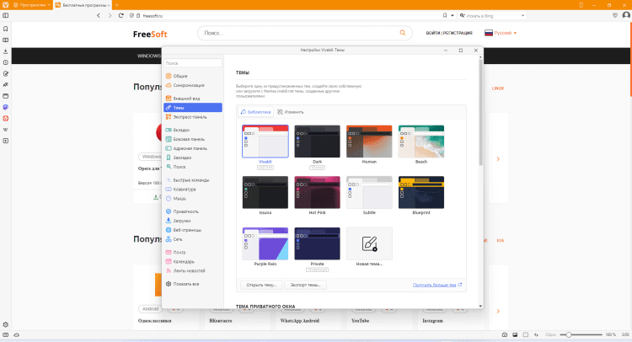The width and height of the screenshot is (632, 342).
Task: Open the Downloads panel in the sidebar
Action: click(x=6, y=51)
